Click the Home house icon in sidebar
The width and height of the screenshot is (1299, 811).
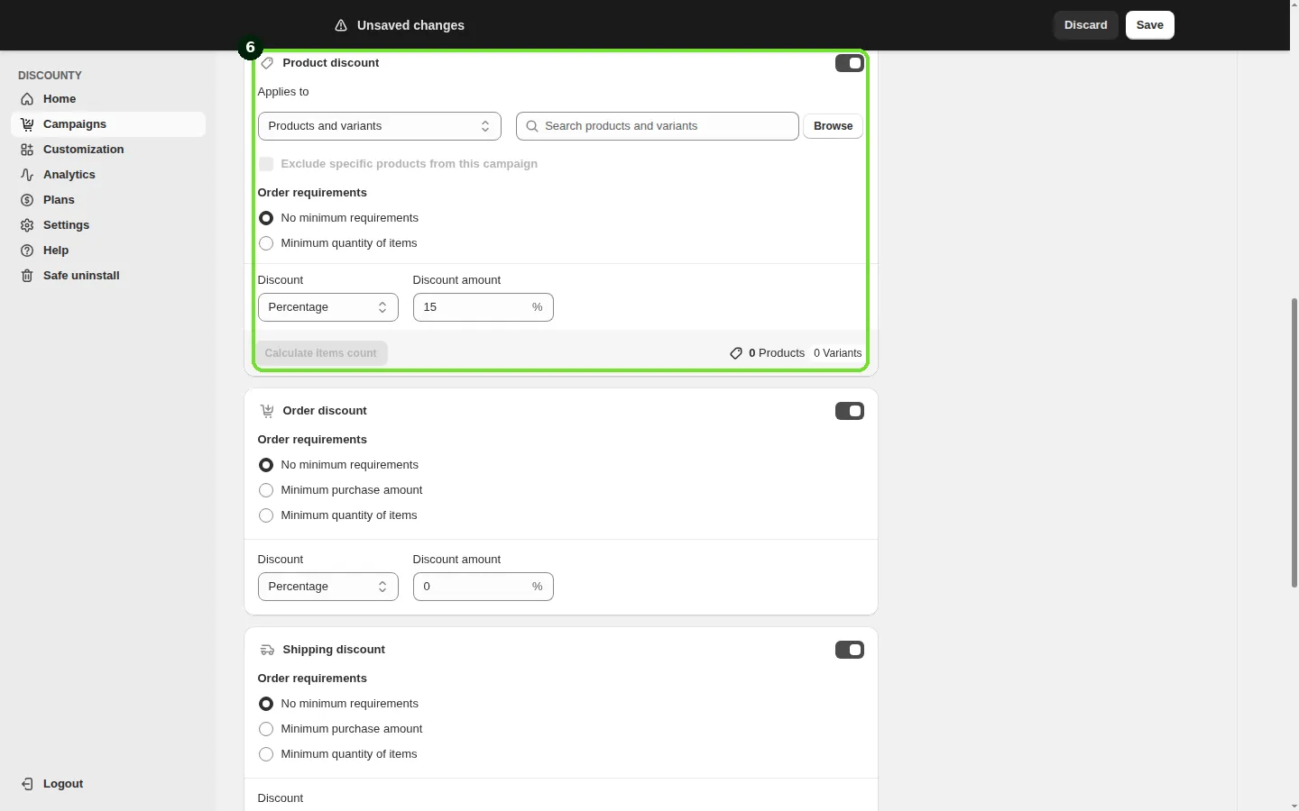pos(27,99)
